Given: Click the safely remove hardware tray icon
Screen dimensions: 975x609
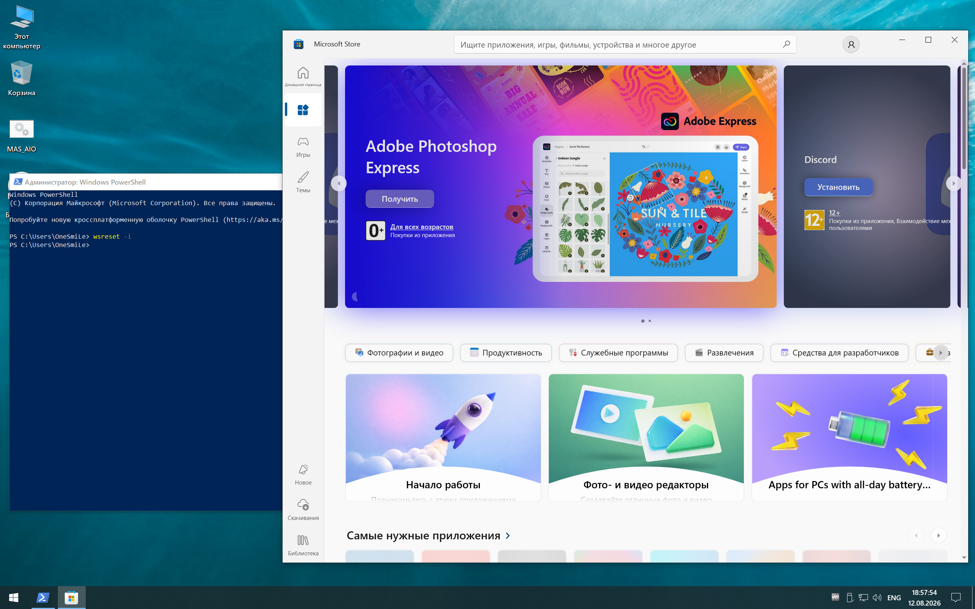Looking at the screenshot, I should 850,598.
